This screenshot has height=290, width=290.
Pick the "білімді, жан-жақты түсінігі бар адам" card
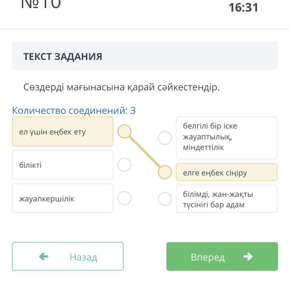pos(227,199)
